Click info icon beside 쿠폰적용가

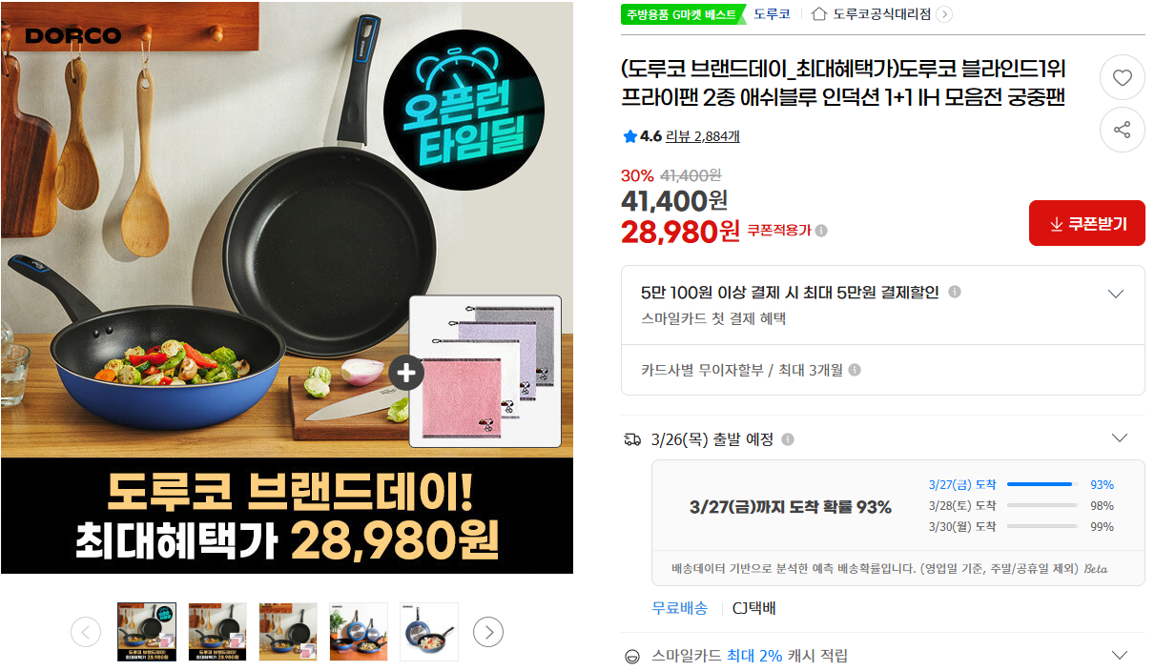point(822,231)
